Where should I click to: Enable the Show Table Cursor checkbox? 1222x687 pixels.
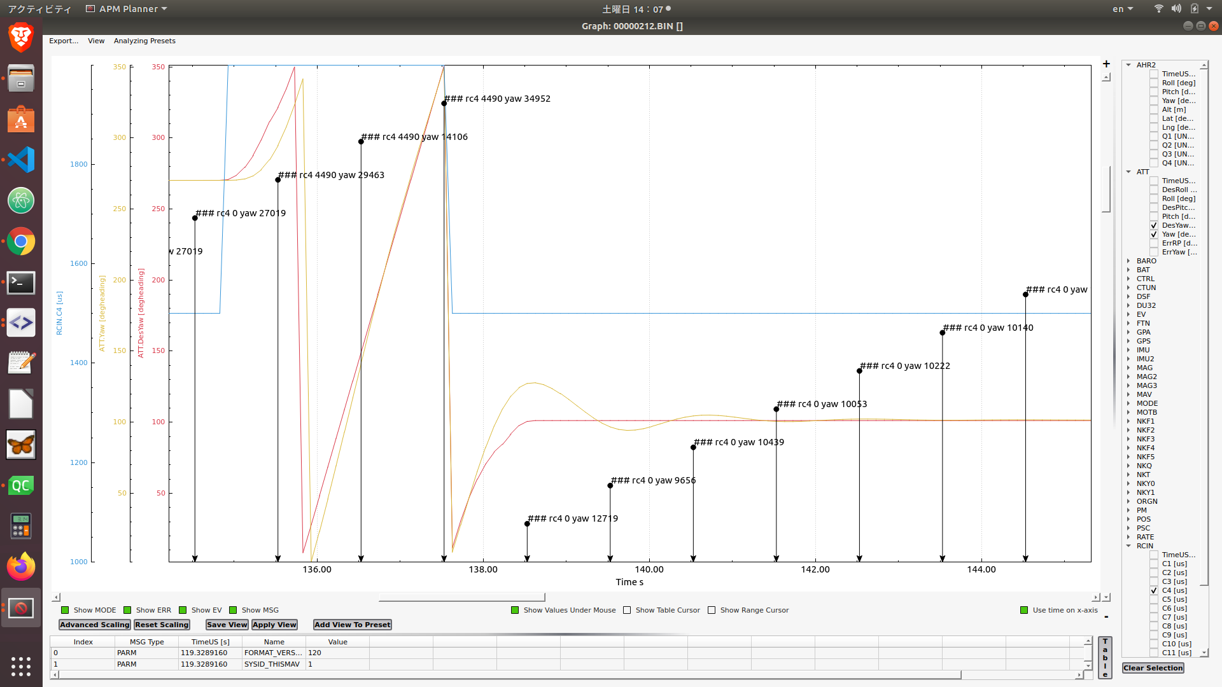pos(627,610)
